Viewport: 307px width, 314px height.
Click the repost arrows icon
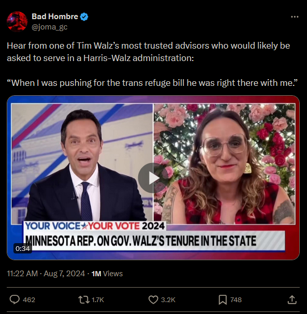[84, 300]
